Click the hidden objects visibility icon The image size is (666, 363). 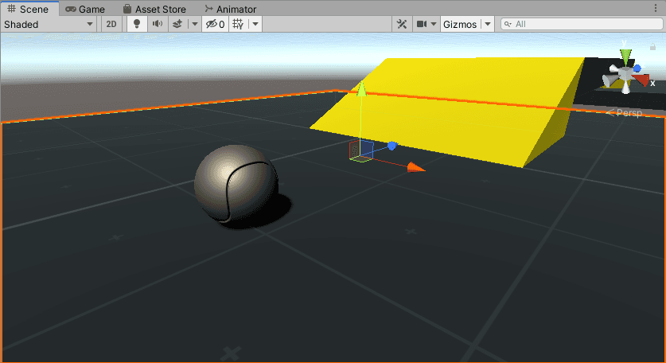tap(214, 24)
